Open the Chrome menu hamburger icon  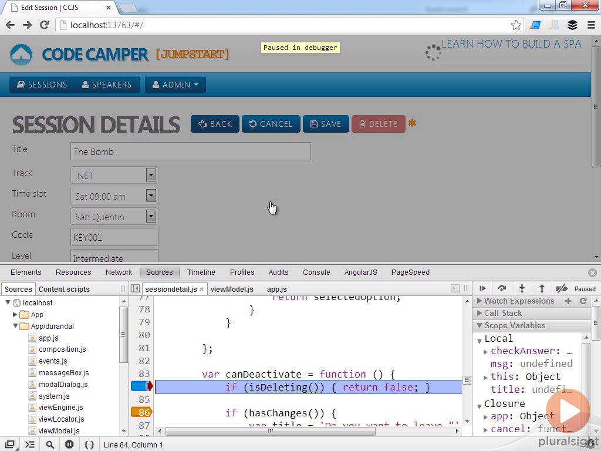click(x=591, y=25)
